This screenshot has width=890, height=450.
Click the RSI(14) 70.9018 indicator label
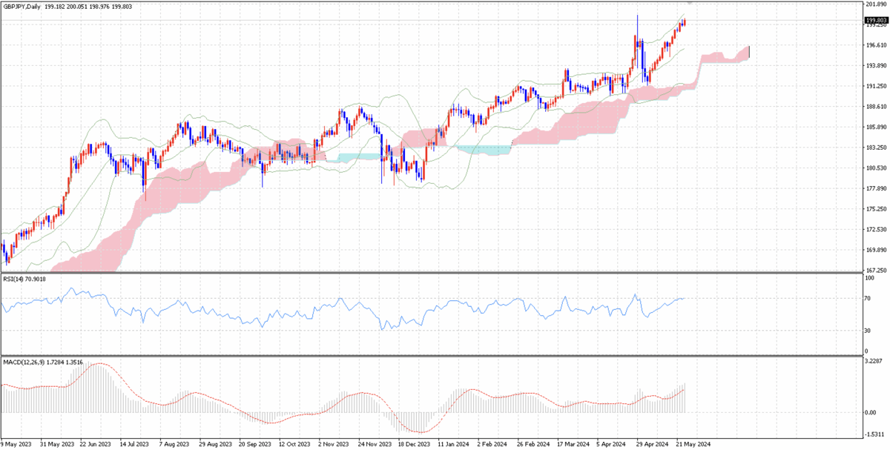[x=24, y=279]
